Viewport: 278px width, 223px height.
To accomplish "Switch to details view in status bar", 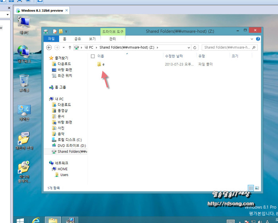I will click(251, 188).
